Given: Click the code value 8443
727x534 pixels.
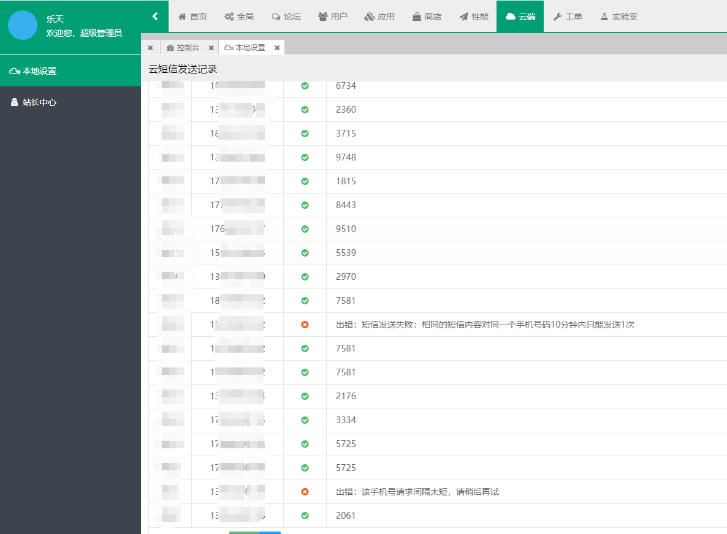Looking at the screenshot, I should pos(346,205).
